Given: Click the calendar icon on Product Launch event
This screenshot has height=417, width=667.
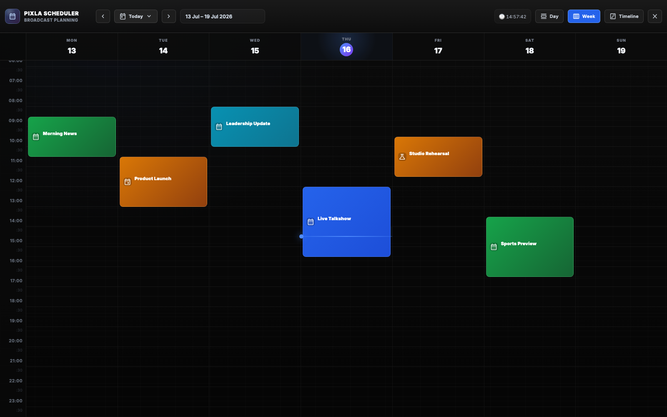Looking at the screenshot, I should 128,182.
